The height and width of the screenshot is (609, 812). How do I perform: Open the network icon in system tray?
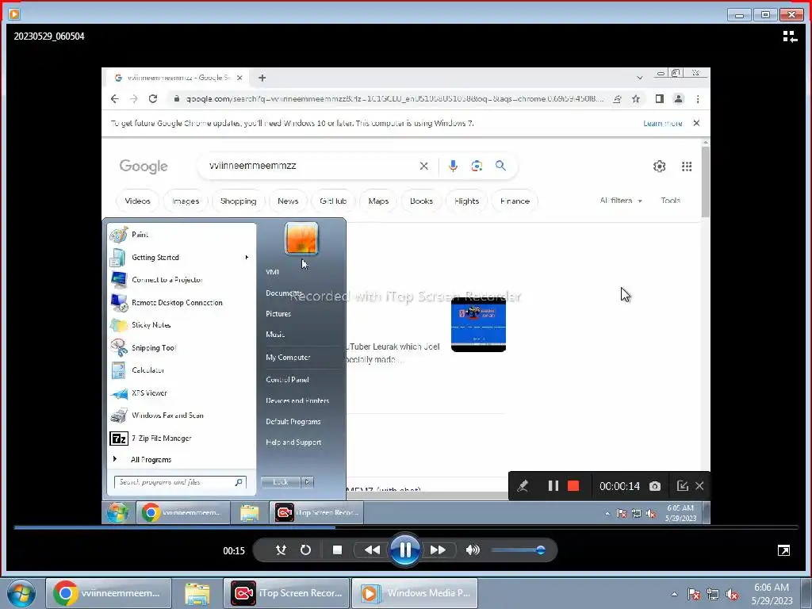pos(713,594)
